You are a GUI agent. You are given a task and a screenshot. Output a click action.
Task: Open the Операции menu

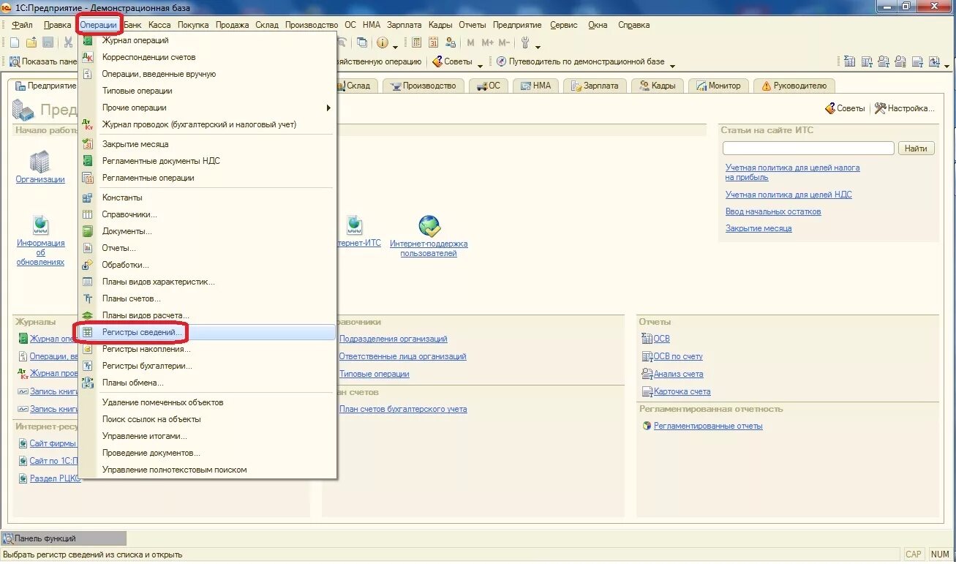click(98, 25)
